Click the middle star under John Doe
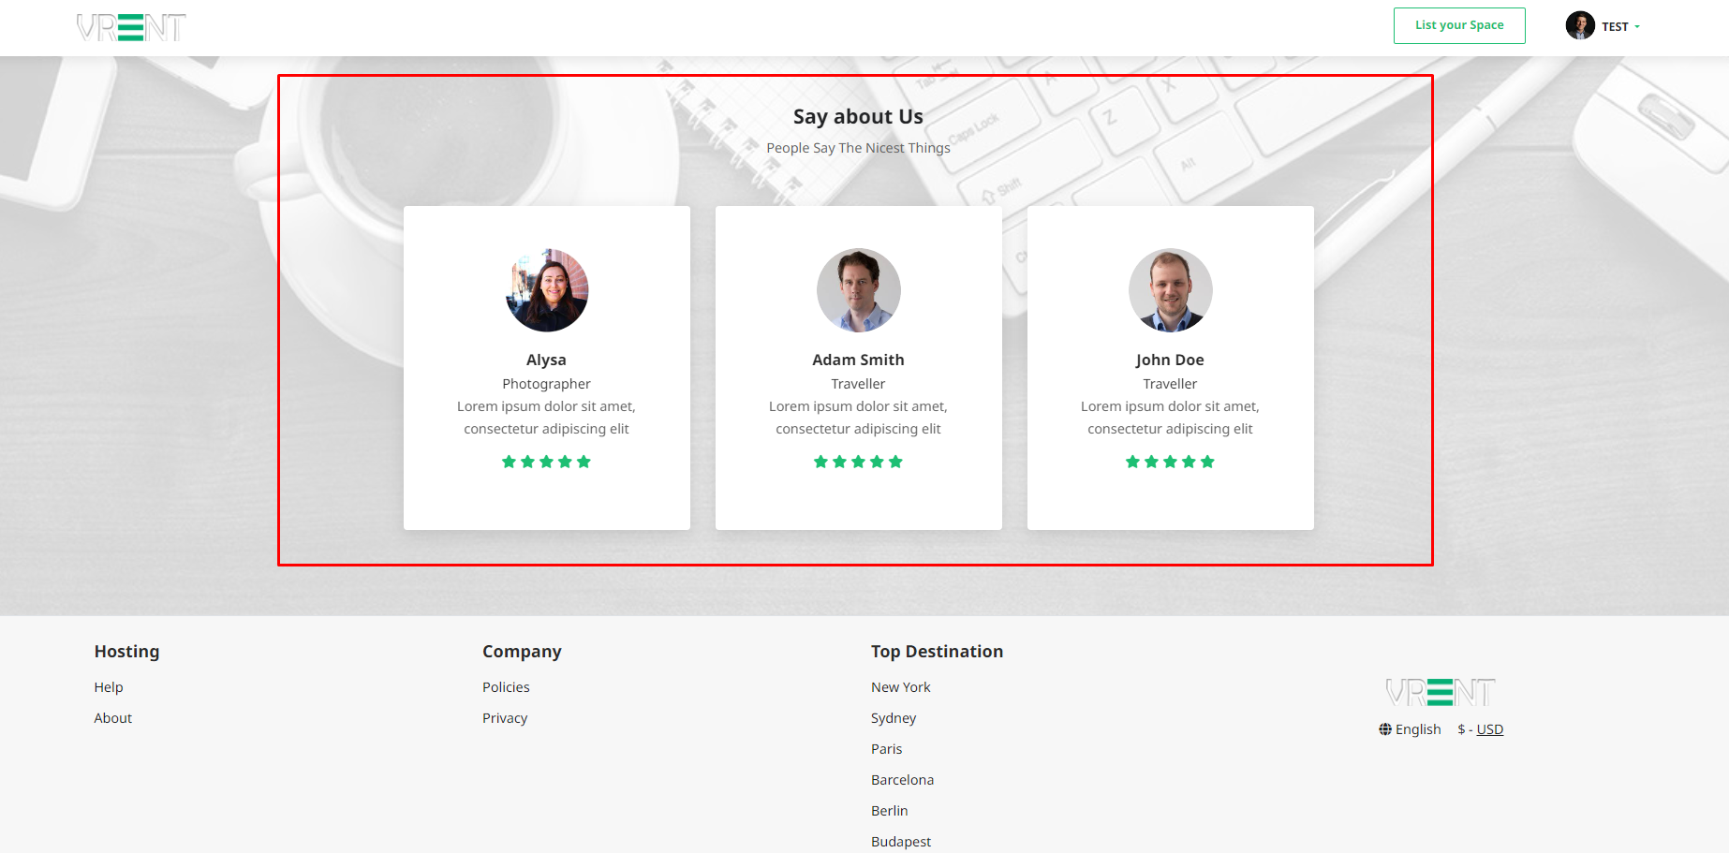This screenshot has width=1729, height=853. (x=1170, y=462)
